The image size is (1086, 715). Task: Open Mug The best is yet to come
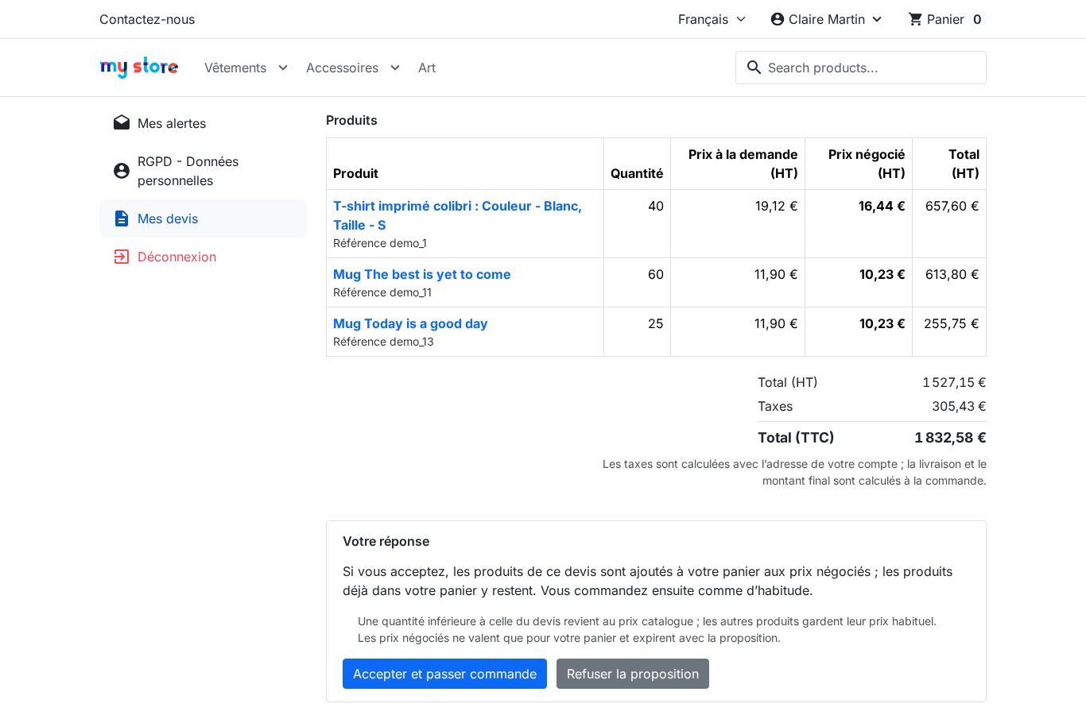tap(422, 274)
